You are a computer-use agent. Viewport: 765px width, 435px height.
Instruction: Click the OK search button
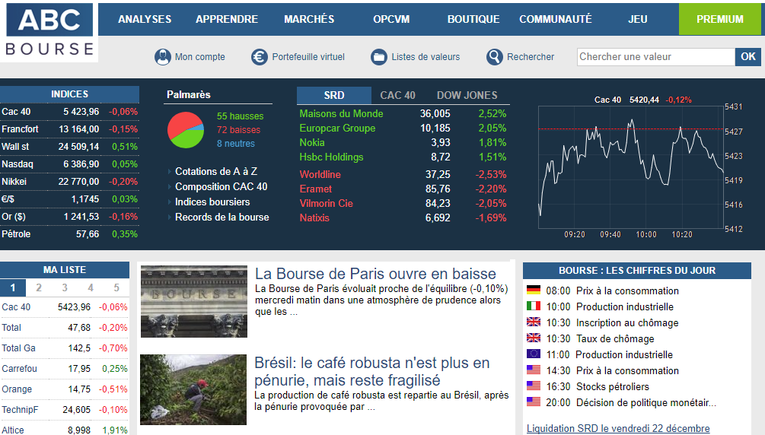748,57
